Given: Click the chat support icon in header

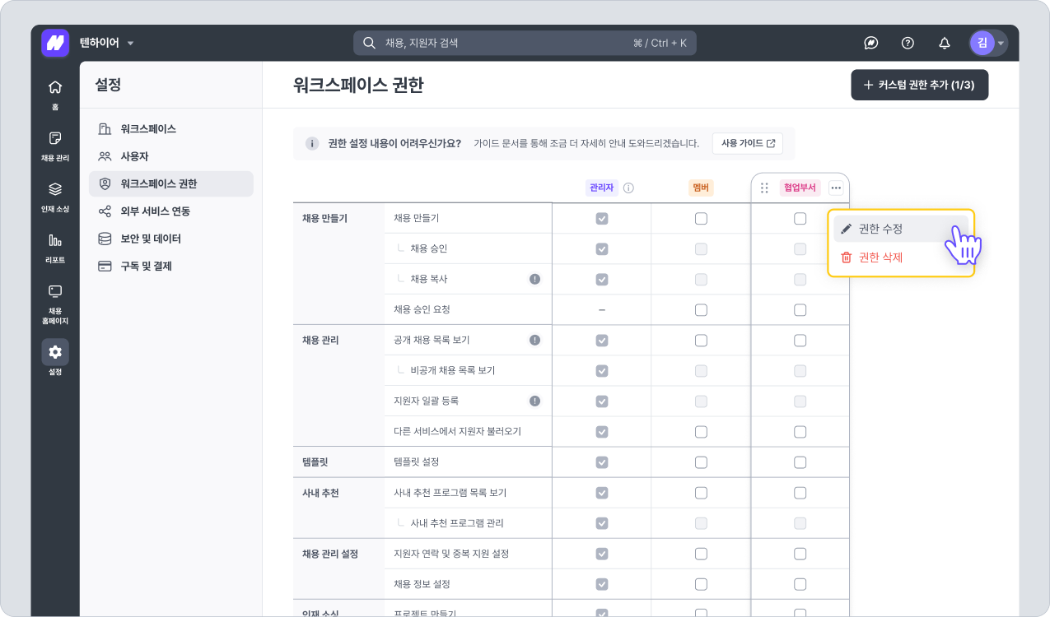Looking at the screenshot, I should click(870, 43).
